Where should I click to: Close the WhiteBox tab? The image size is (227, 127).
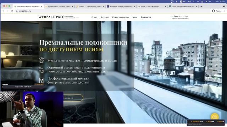click(x=134, y=6)
